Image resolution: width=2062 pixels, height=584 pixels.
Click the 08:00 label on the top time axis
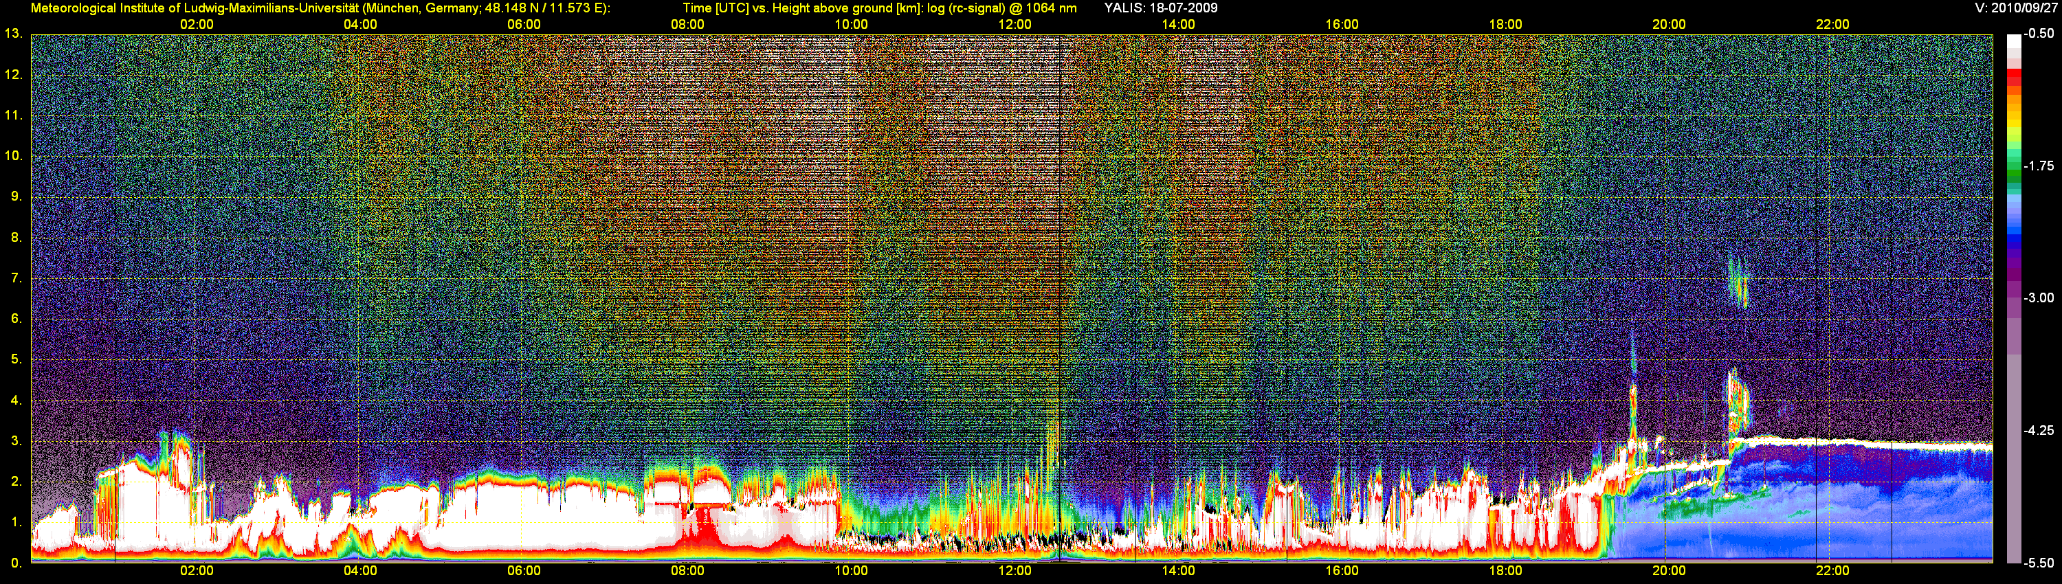[x=687, y=25]
